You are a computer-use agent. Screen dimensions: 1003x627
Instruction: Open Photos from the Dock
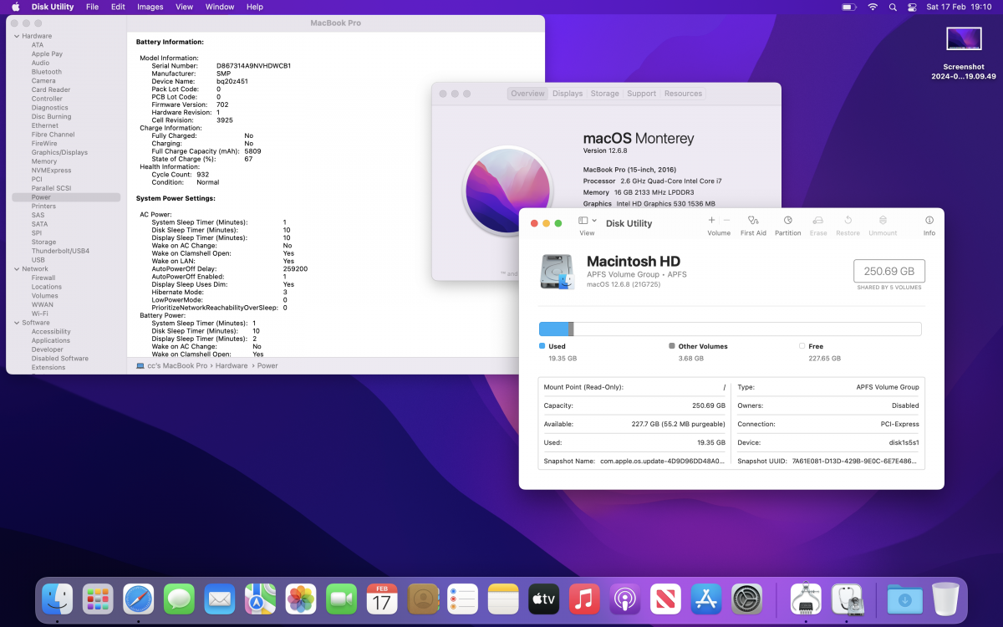(x=301, y=599)
